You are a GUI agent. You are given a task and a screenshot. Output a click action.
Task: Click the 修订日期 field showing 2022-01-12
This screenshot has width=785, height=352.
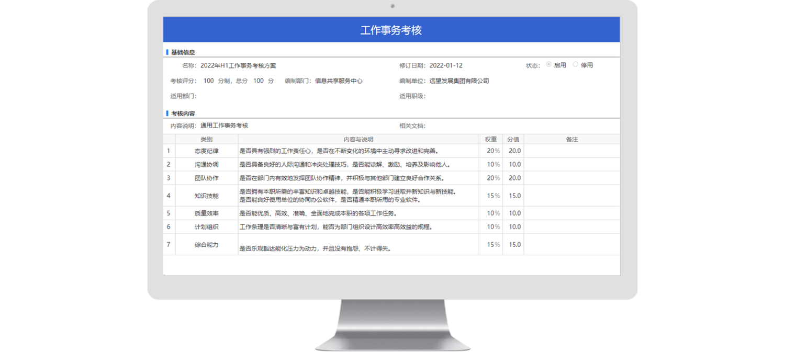[446, 66]
